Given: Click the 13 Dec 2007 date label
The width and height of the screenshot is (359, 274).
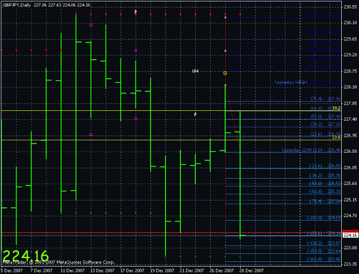Looking at the screenshot, I should coord(102,271).
